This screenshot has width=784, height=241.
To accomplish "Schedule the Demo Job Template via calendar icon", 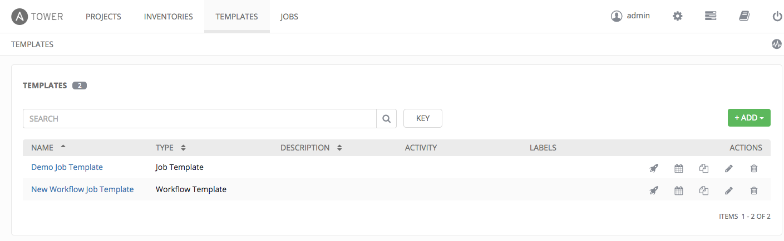I will point(678,168).
